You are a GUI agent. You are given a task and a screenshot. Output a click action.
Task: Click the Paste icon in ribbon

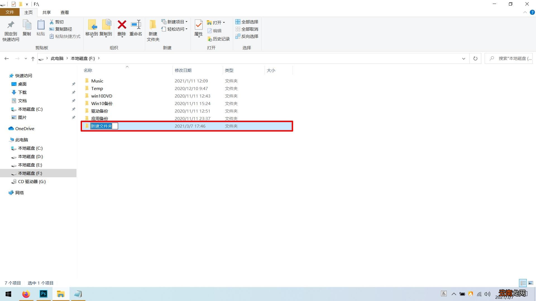coord(41,25)
